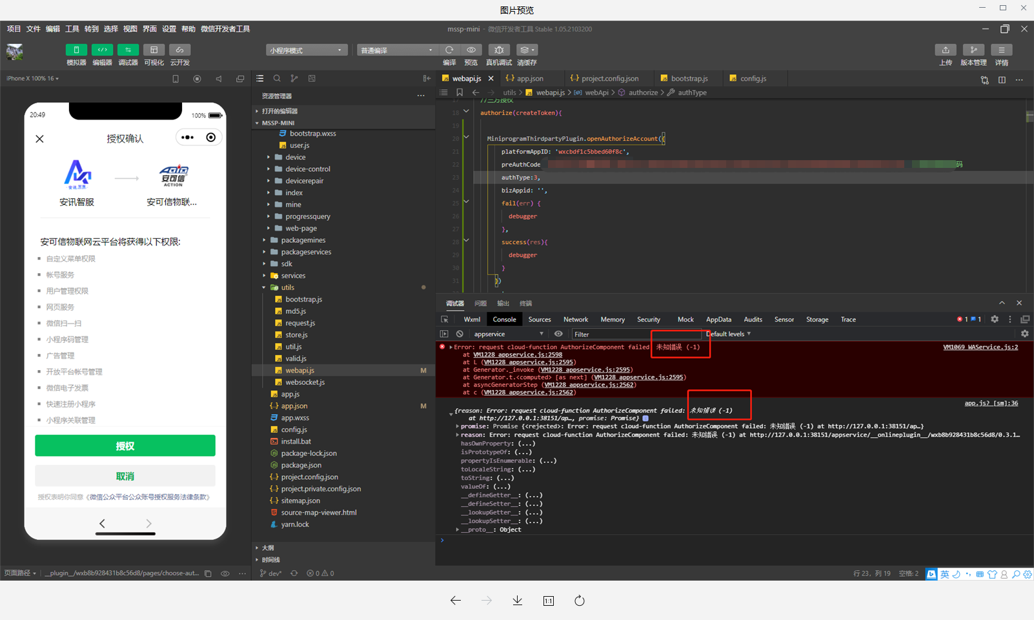
Task: Click the upload (上传) icon
Action: point(946,50)
